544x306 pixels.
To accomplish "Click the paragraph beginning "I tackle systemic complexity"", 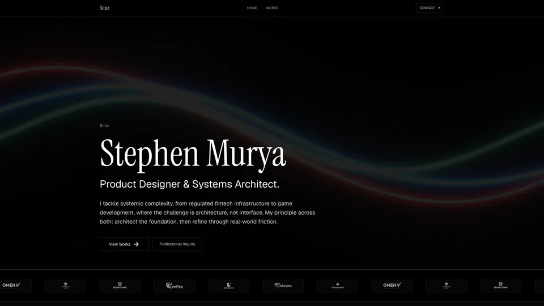I will [x=207, y=212].
